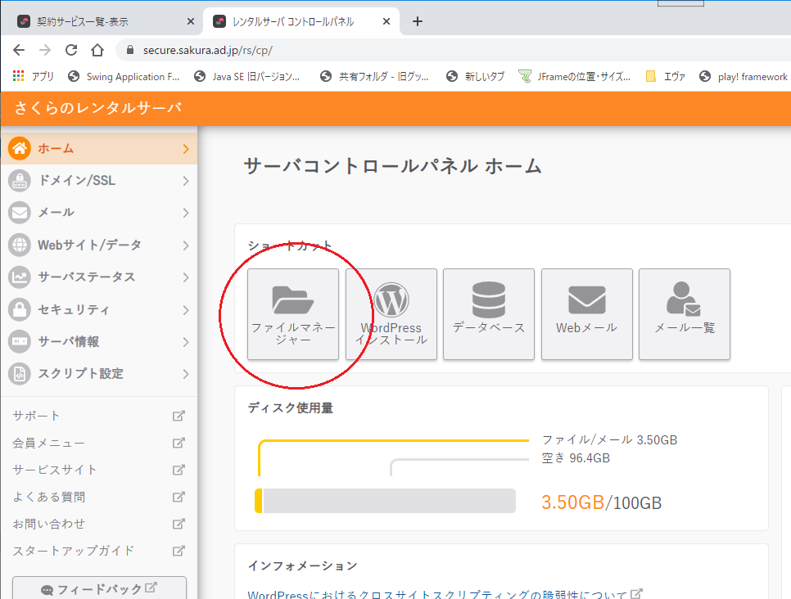Click the browser home button icon
Viewport: 791px width, 599px height.
click(x=97, y=50)
